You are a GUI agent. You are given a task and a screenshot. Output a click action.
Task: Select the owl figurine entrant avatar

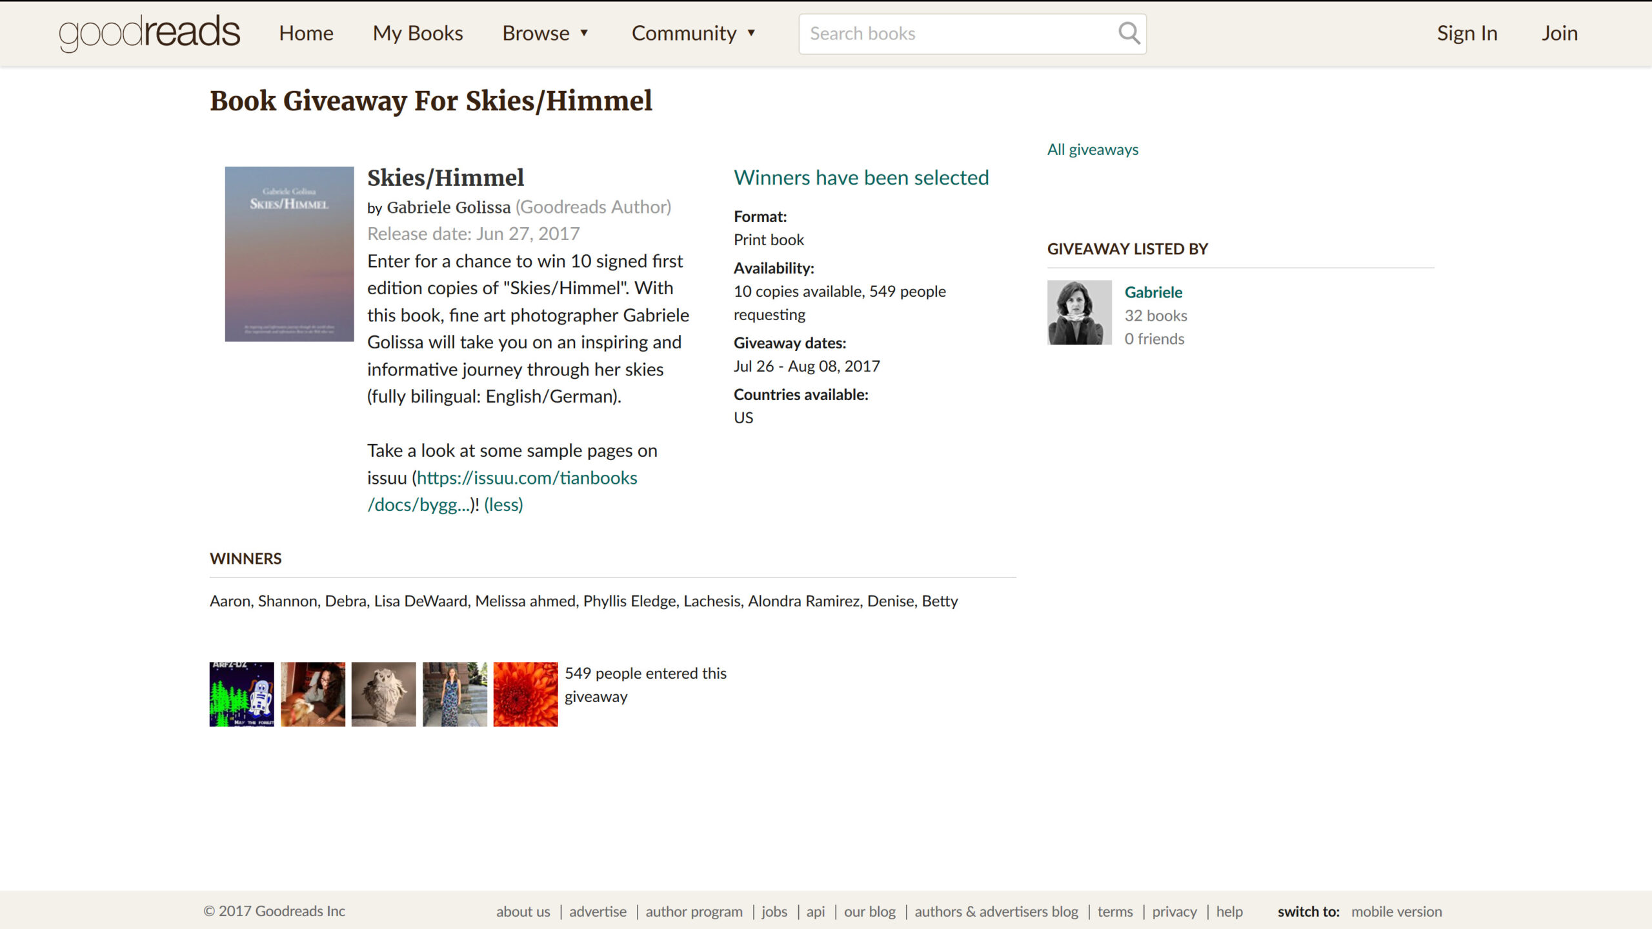(383, 694)
